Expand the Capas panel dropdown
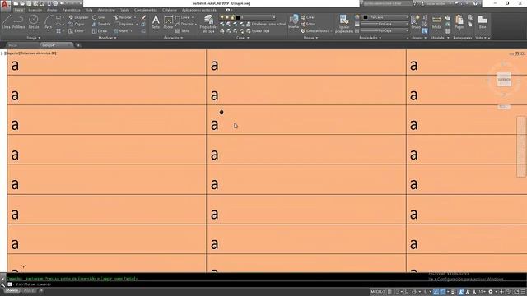 click(x=243, y=38)
